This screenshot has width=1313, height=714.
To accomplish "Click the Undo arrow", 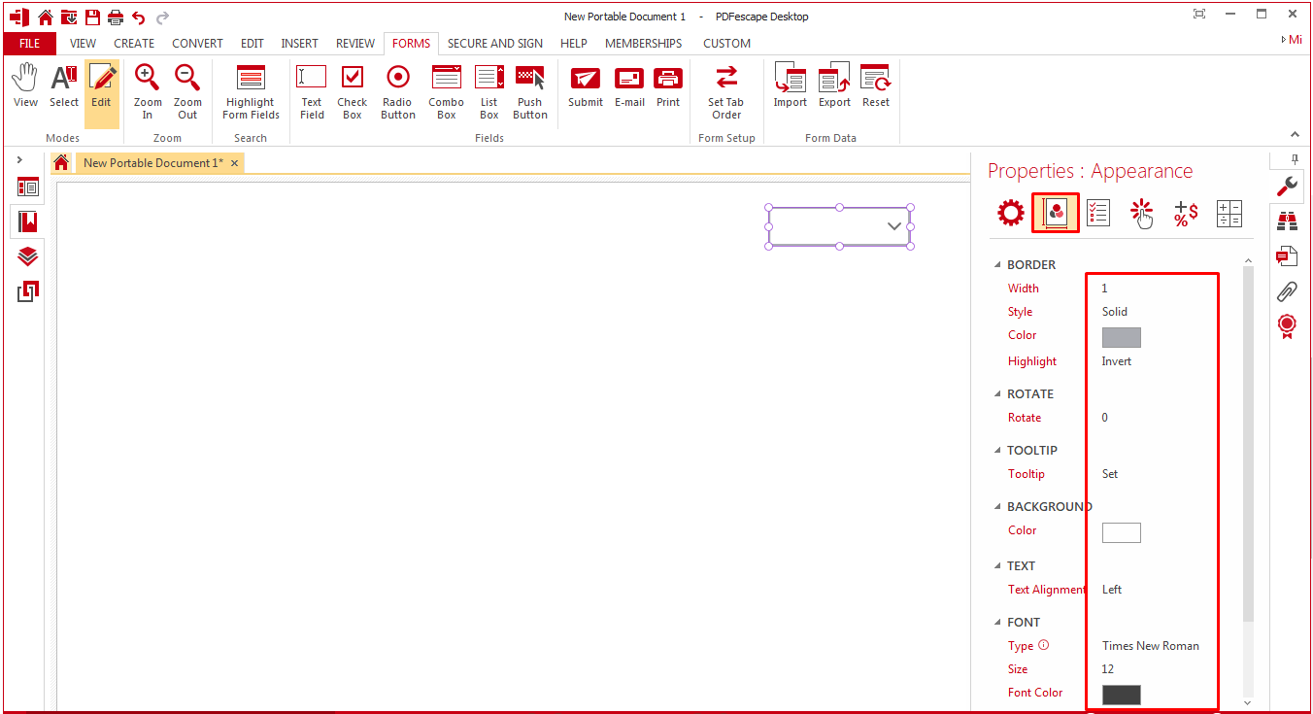I will 139,17.
